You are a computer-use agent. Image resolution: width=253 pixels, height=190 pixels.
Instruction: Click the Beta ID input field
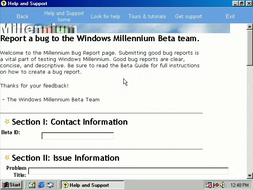(77, 136)
